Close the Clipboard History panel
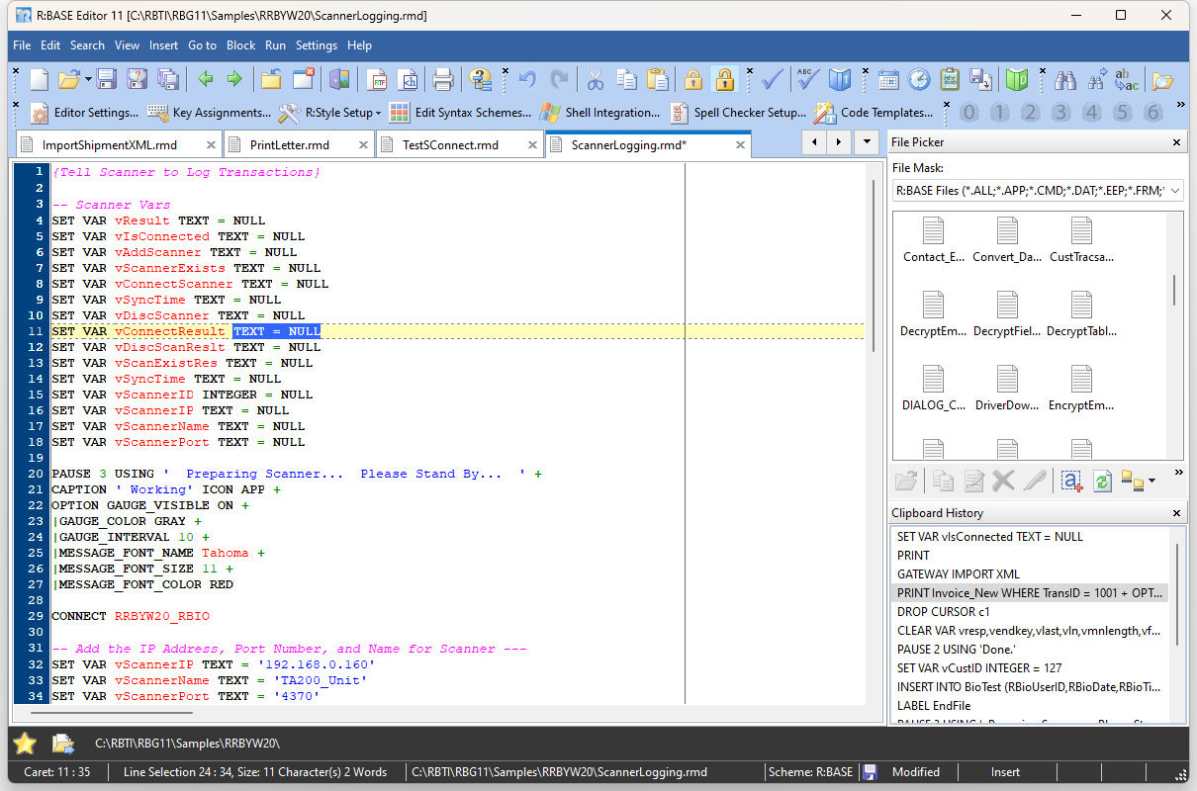This screenshot has width=1197, height=791. [x=1177, y=513]
